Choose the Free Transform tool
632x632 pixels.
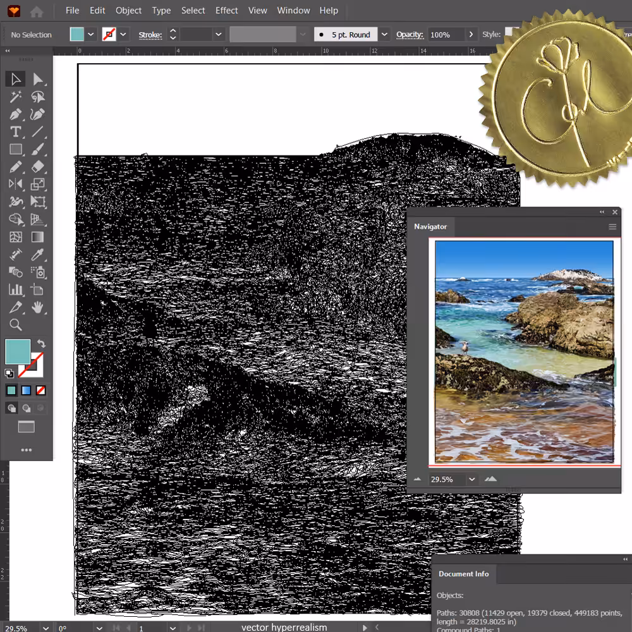point(38,202)
